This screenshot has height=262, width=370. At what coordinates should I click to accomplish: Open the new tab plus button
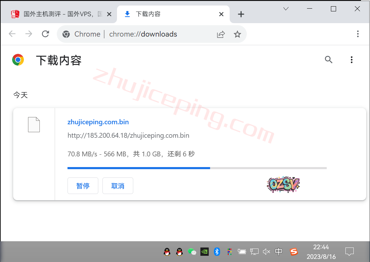tap(241, 14)
